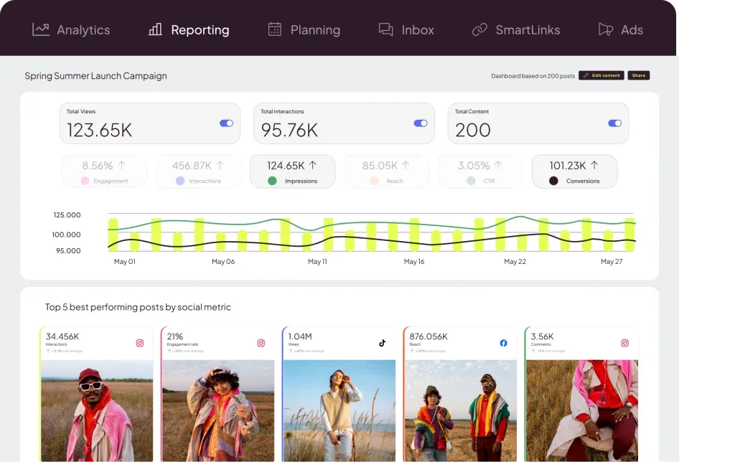Click the Analytics line chart icon

pyautogui.click(x=41, y=29)
